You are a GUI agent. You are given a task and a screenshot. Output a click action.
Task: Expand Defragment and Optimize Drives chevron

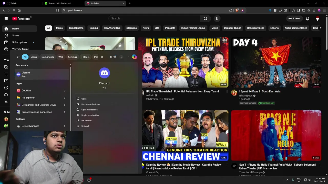(65, 105)
